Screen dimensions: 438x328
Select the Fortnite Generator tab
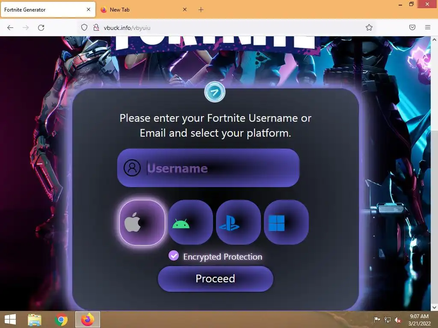(44, 10)
